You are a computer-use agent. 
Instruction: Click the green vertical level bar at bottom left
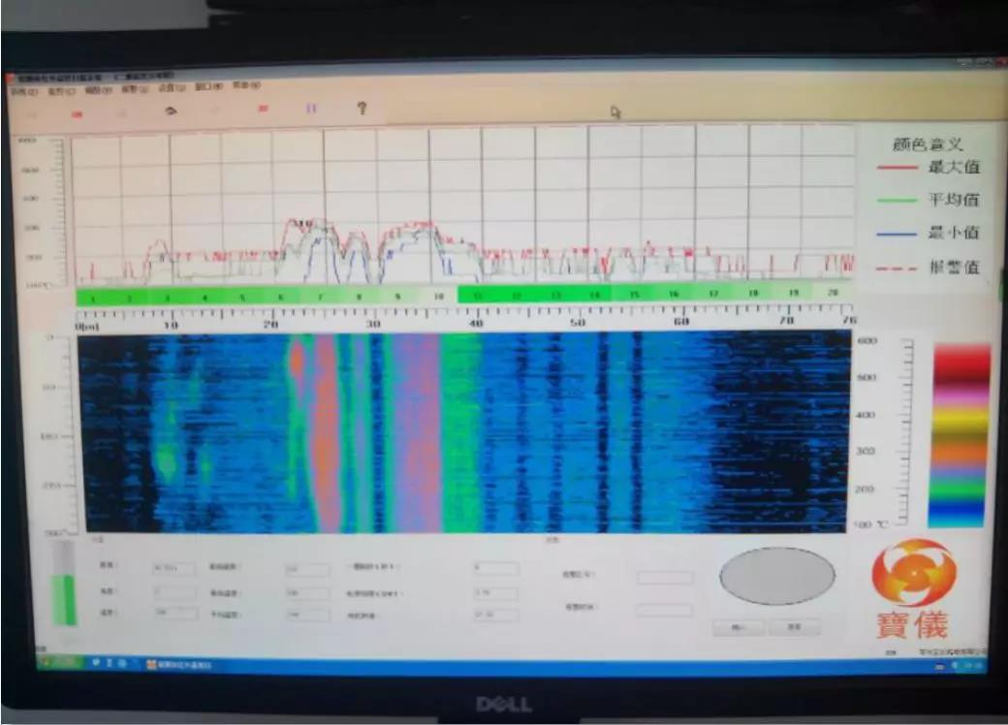[x=64, y=598]
